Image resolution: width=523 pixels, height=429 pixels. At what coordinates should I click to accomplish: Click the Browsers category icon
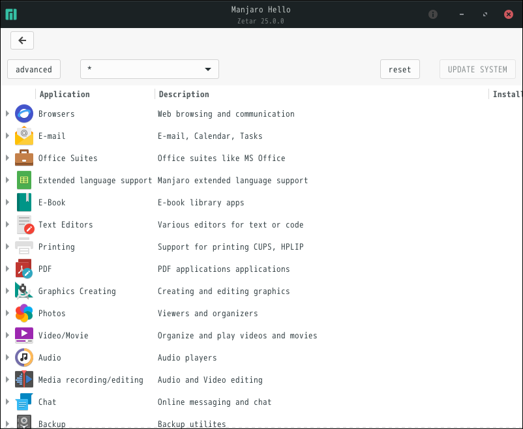click(x=24, y=113)
